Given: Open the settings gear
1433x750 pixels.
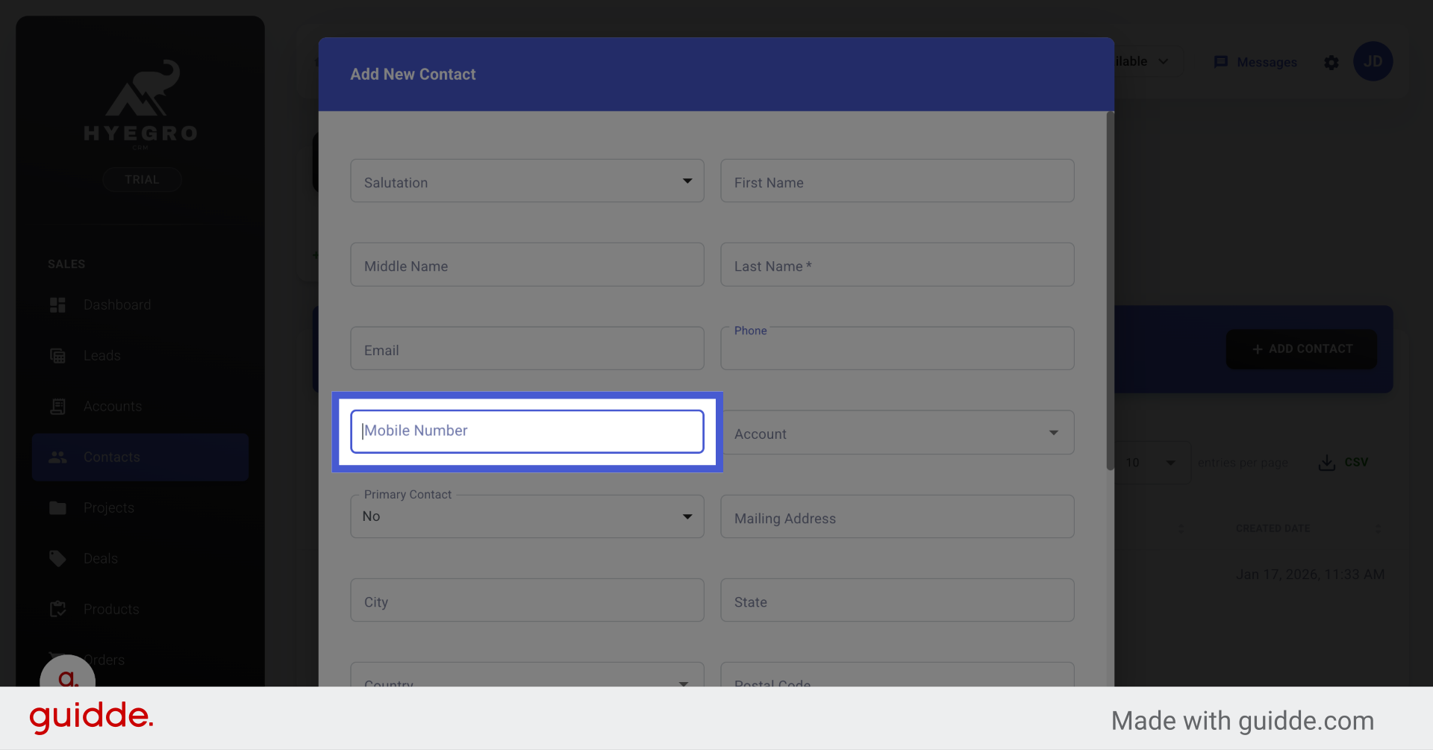Looking at the screenshot, I should [x=1331, y=63].
